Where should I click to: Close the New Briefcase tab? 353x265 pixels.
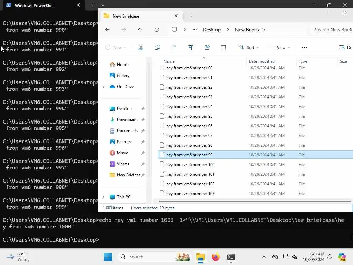tap(176, 16)
